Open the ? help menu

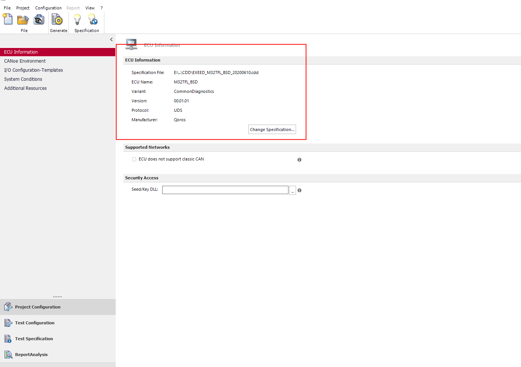pos(101,8)
